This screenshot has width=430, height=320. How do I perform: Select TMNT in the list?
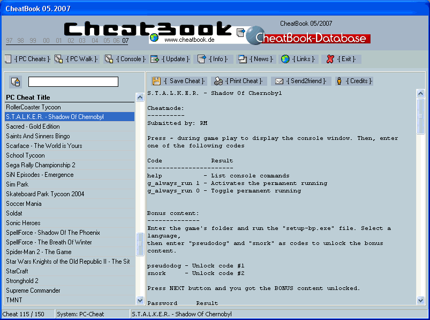[x=70, y=300]
